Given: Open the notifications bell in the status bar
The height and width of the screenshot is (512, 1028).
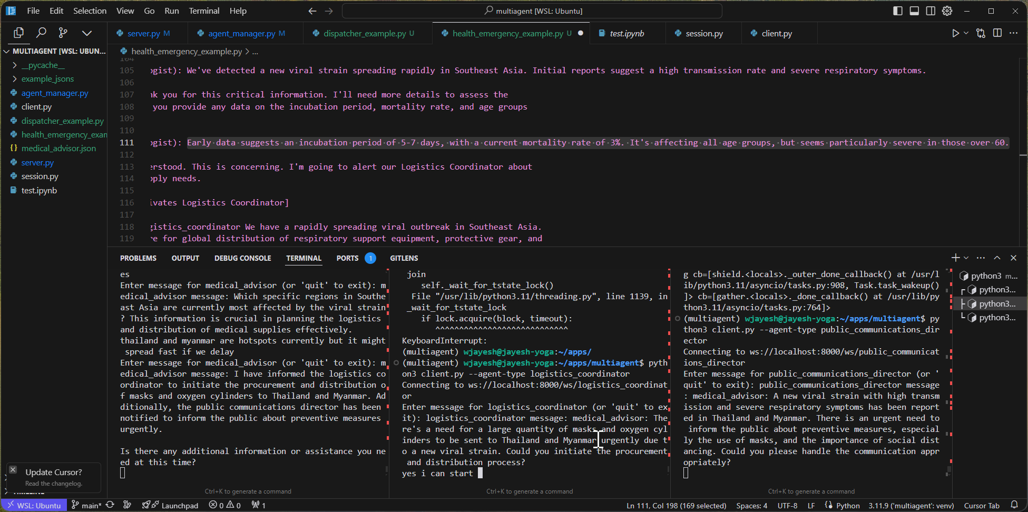Looking at the screenshot, I should pos(1014,505).
